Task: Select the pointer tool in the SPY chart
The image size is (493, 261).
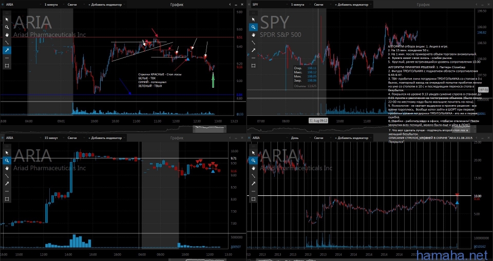Action: [253, 19]
